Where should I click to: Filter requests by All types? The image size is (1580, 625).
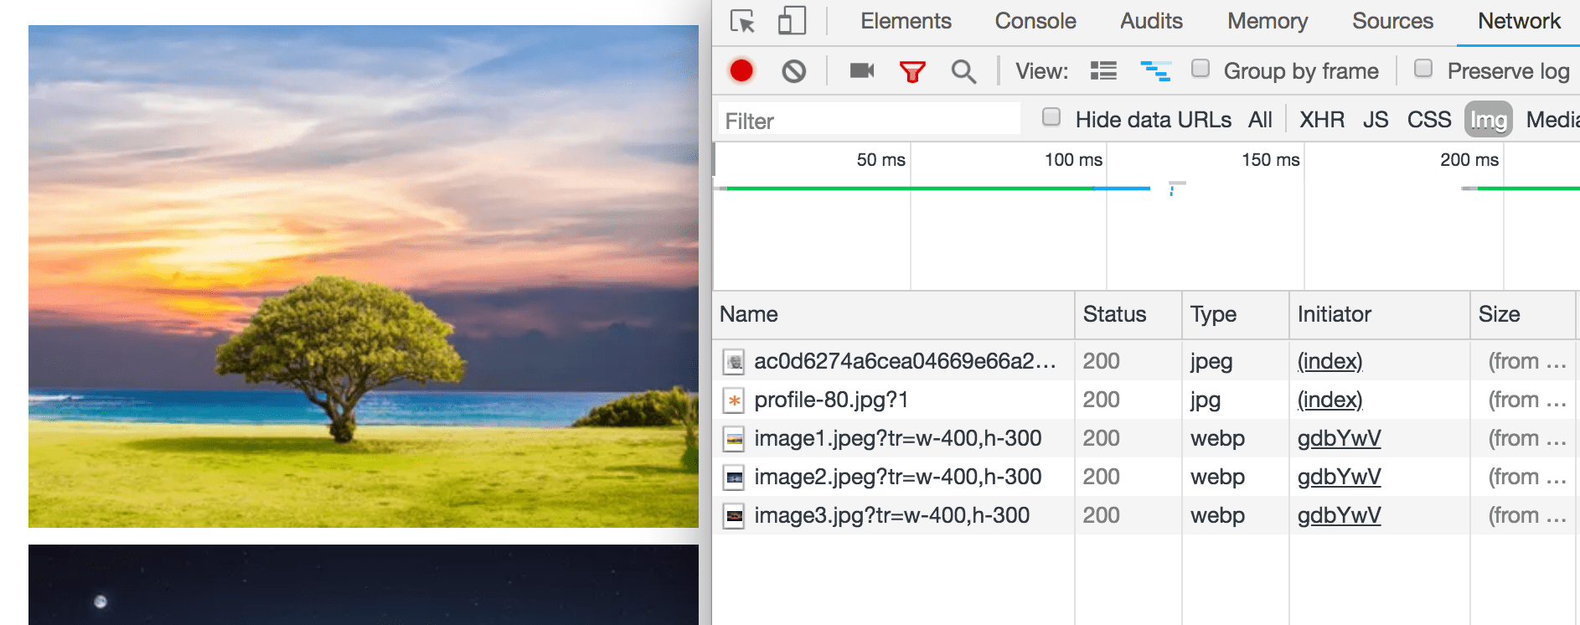(1260, 120)
